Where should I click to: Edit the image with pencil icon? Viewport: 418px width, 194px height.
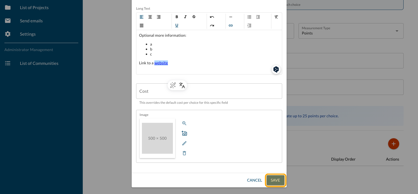(x=184, y=143)
